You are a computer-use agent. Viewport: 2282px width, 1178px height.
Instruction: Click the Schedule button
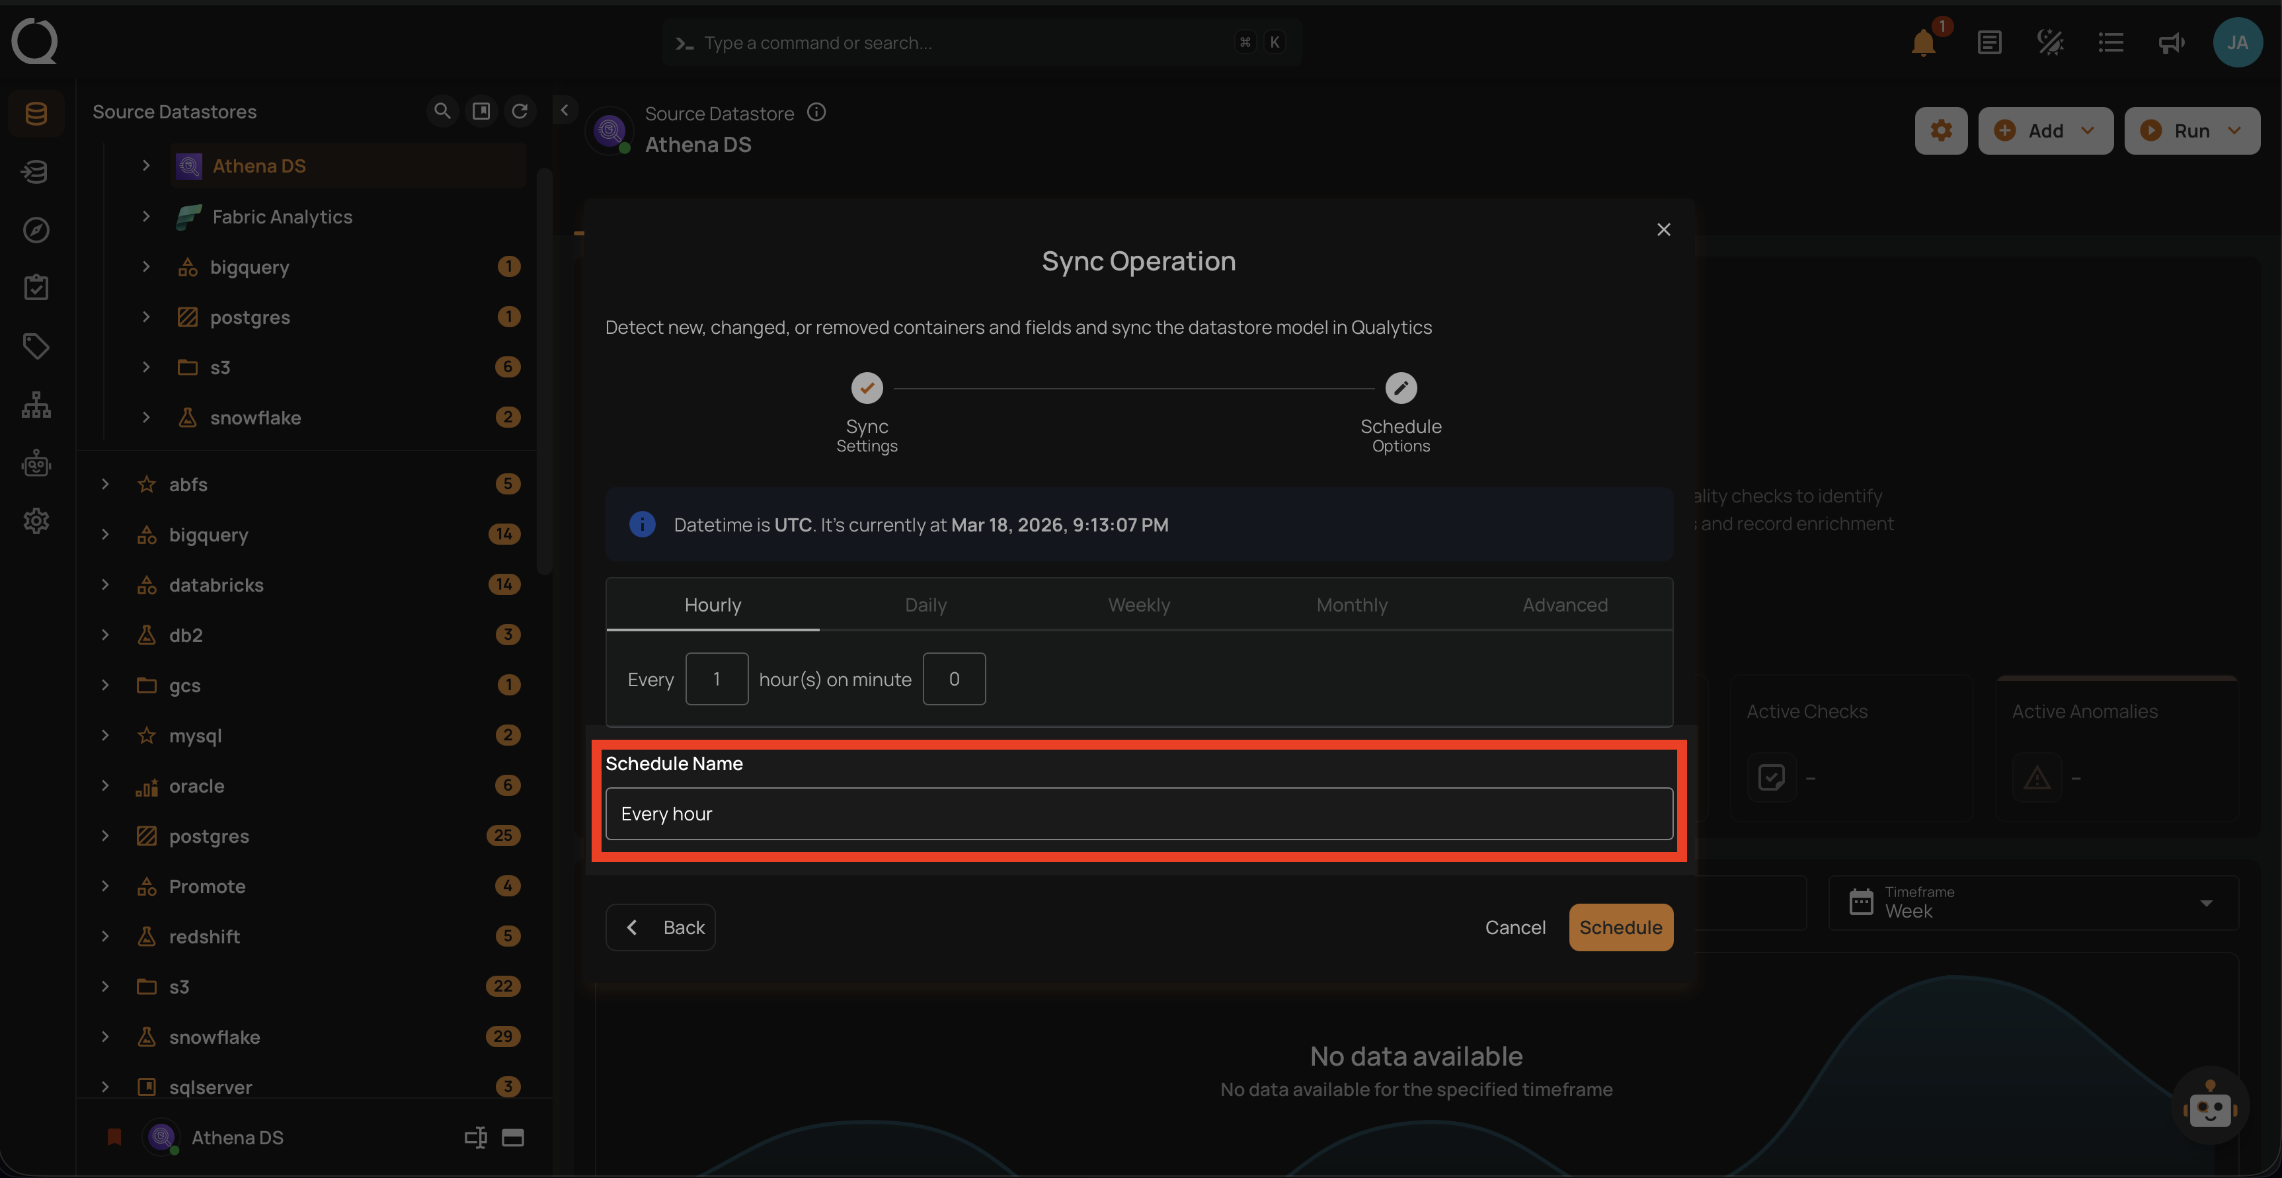coord(1620,927)
